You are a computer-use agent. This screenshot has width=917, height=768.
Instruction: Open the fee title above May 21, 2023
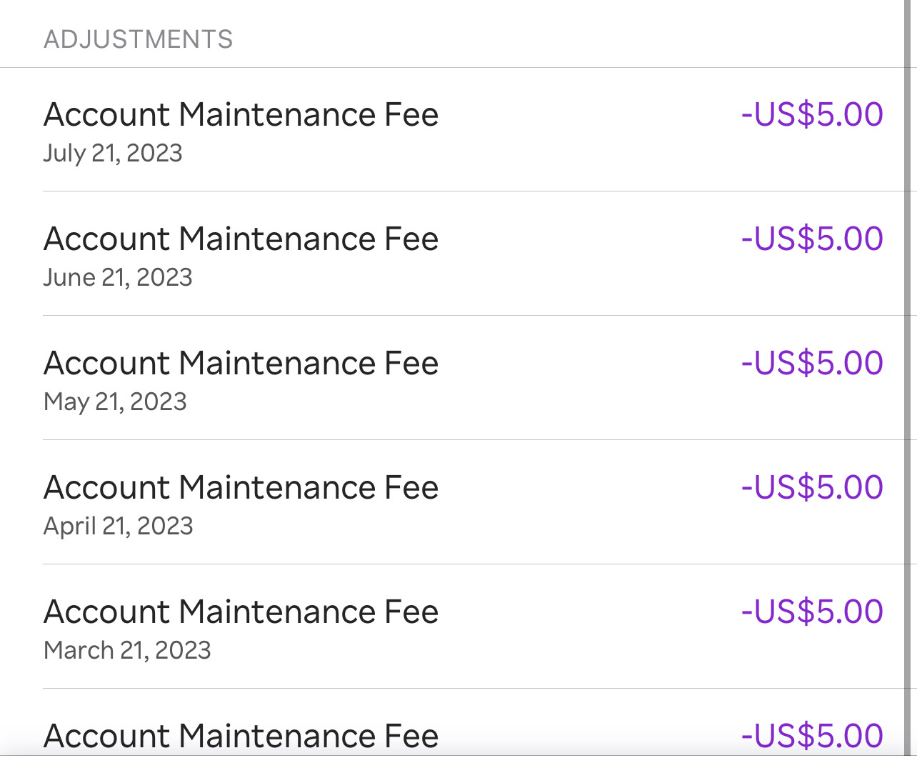(x=241, y=364)
